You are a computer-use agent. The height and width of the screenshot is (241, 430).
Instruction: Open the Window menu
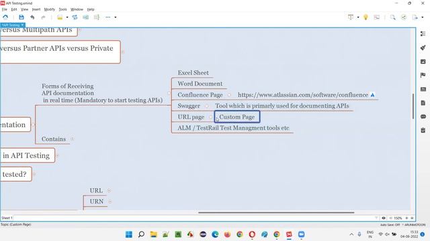[77, 9]
